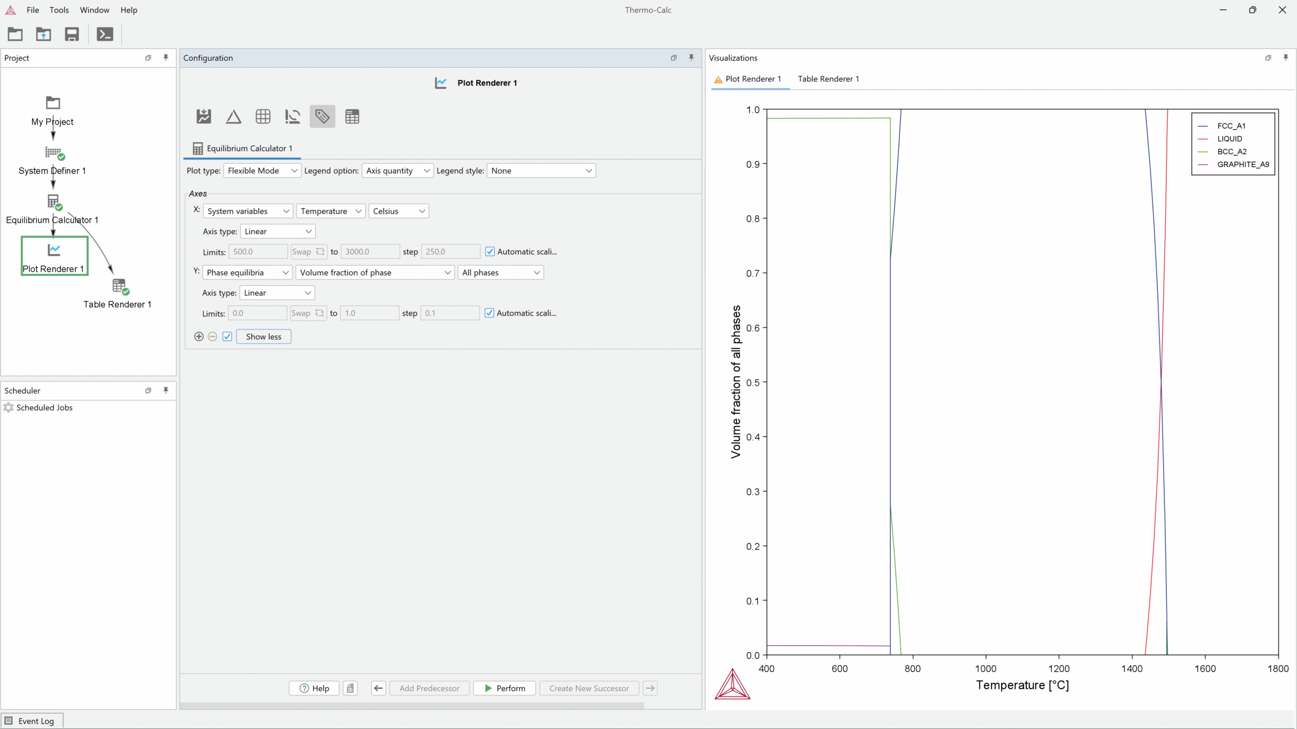The image size is (1297, 729).
Task: Toggle checkbox next to Show less
Action: 227,337
